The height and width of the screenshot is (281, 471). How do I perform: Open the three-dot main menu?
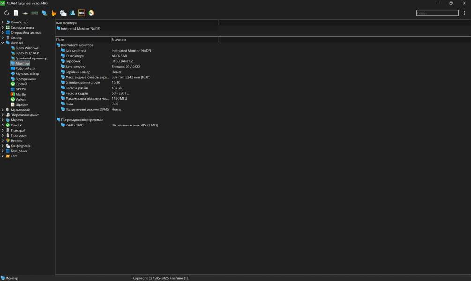(x=464, y=13)
